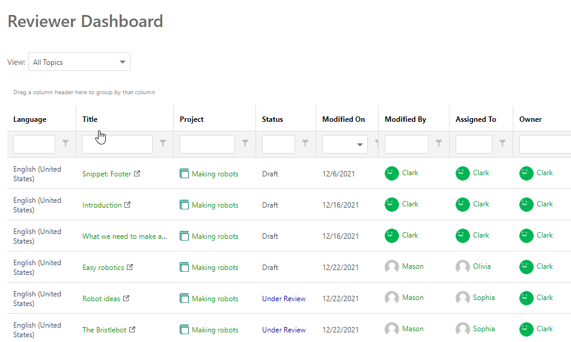This screenshot has width=571, height=342.
Task: Click date 12/16/2021 in Introduction row
Action: pos(340,205)
